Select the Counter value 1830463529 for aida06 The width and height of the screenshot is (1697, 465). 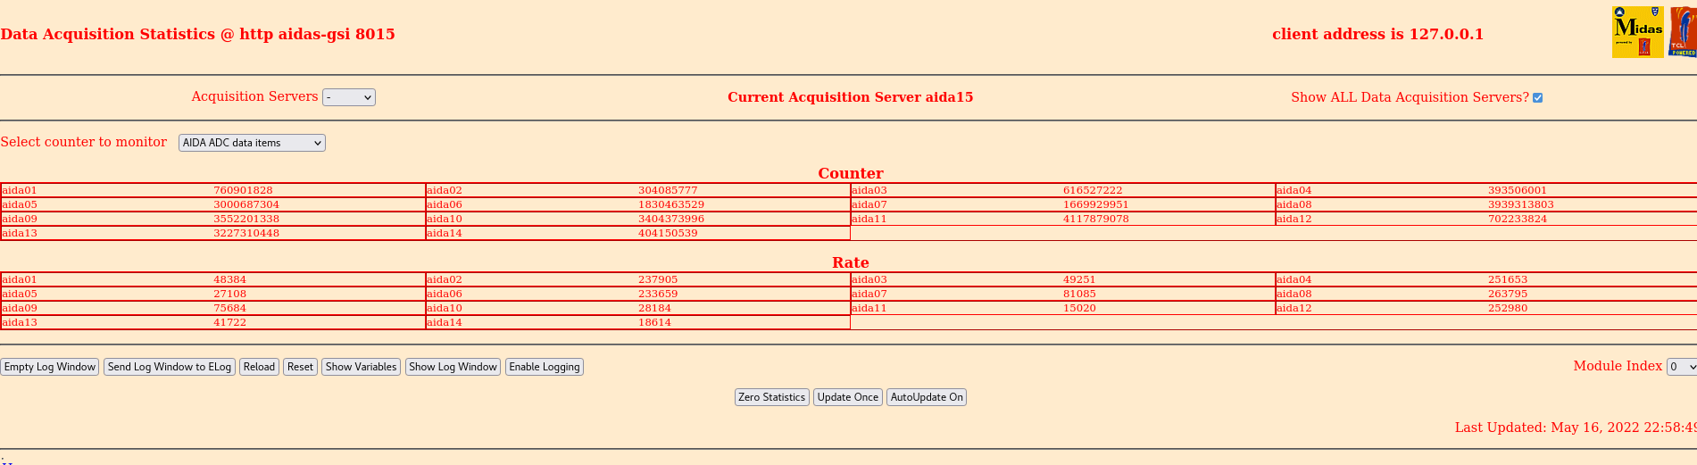pos(671,204)
